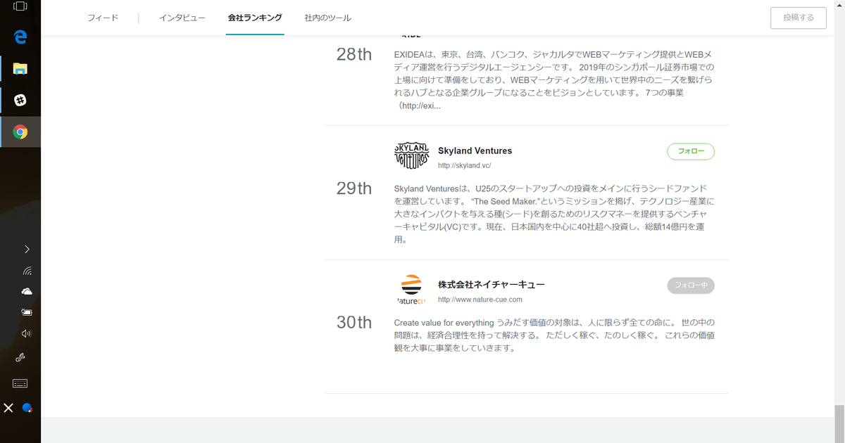This screenshot has width=845, height=443.
Task: Toggle フォロー中 for 株式会社ネイチャーキュー
Action: click(691, 285)
